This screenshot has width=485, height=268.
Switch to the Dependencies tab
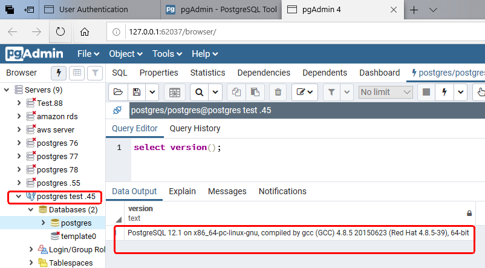click(x=264, y=73)
